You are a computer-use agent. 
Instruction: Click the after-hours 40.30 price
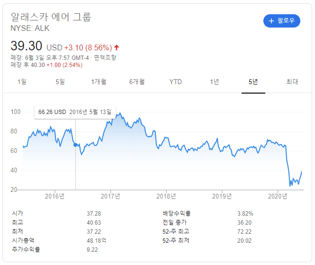pos(38,65)
